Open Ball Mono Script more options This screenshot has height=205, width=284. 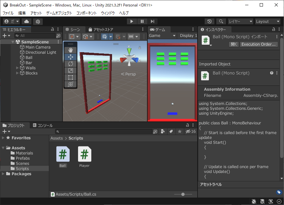(x=277, y=73)
